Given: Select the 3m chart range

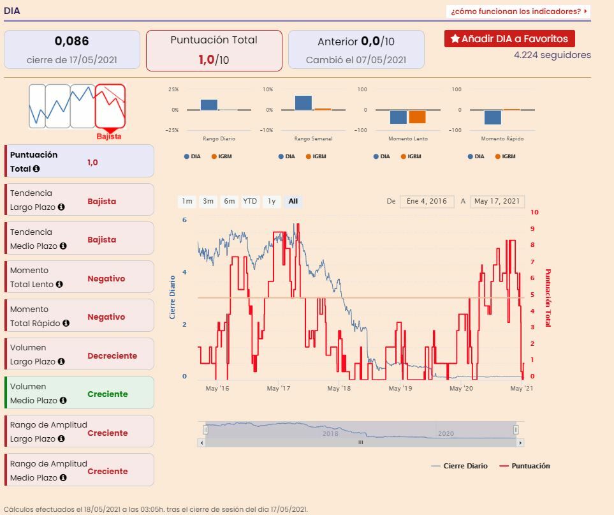Looking at the screenshot, I should tap(208, 201).
